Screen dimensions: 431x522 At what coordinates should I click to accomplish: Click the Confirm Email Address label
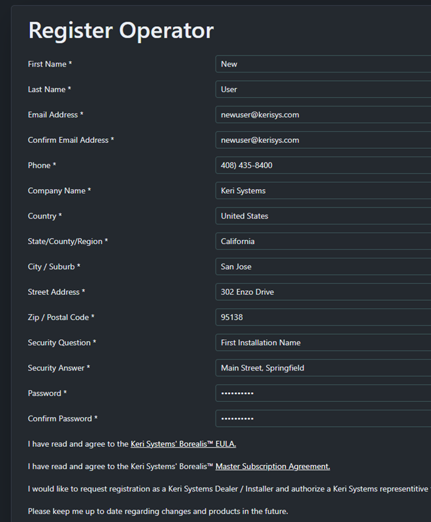(x=71, y=140)
